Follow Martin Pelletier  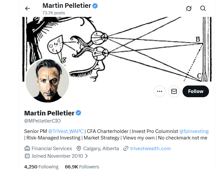(x=196, y=91)
